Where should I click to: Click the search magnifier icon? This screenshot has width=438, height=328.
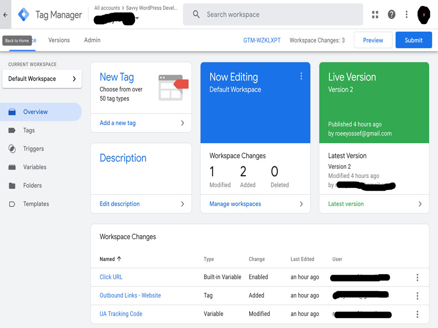pos(196,14)
